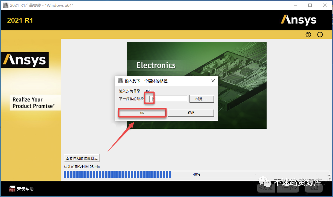Click the Ansys logo in left sidebar

point(25,60)
